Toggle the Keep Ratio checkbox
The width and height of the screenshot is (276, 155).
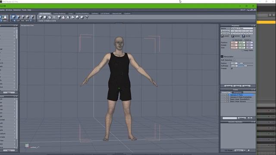point(242,50)
